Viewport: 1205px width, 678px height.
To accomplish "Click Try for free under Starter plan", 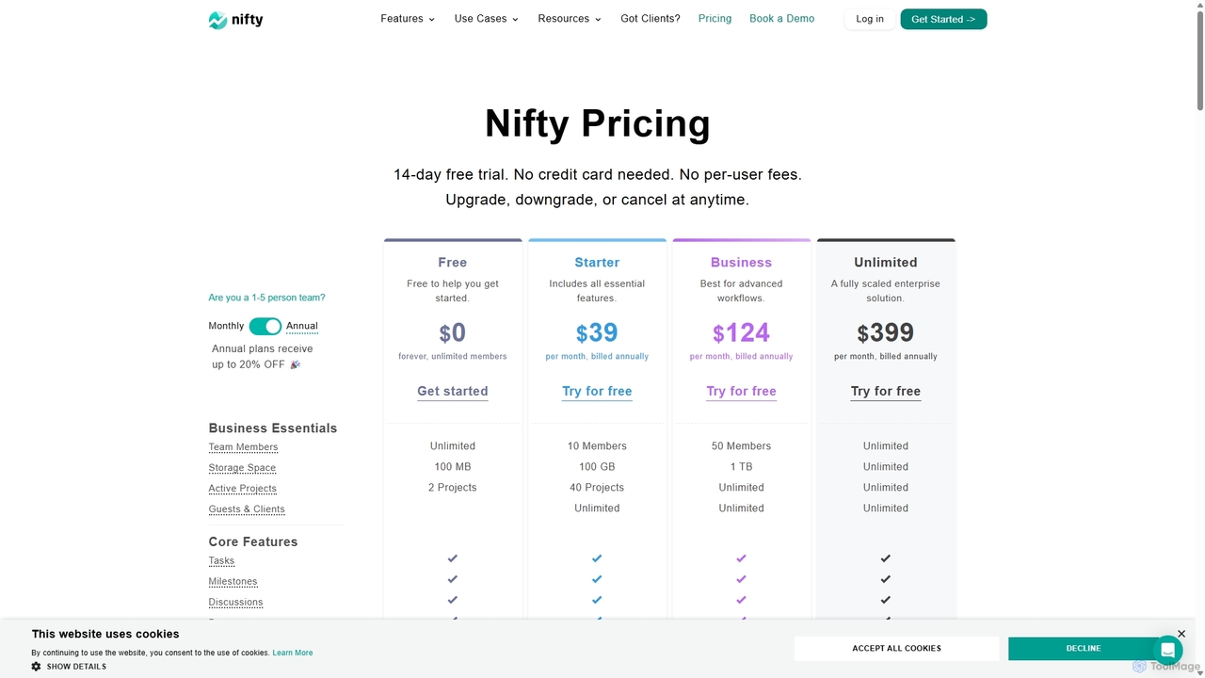I will (597, 391).
